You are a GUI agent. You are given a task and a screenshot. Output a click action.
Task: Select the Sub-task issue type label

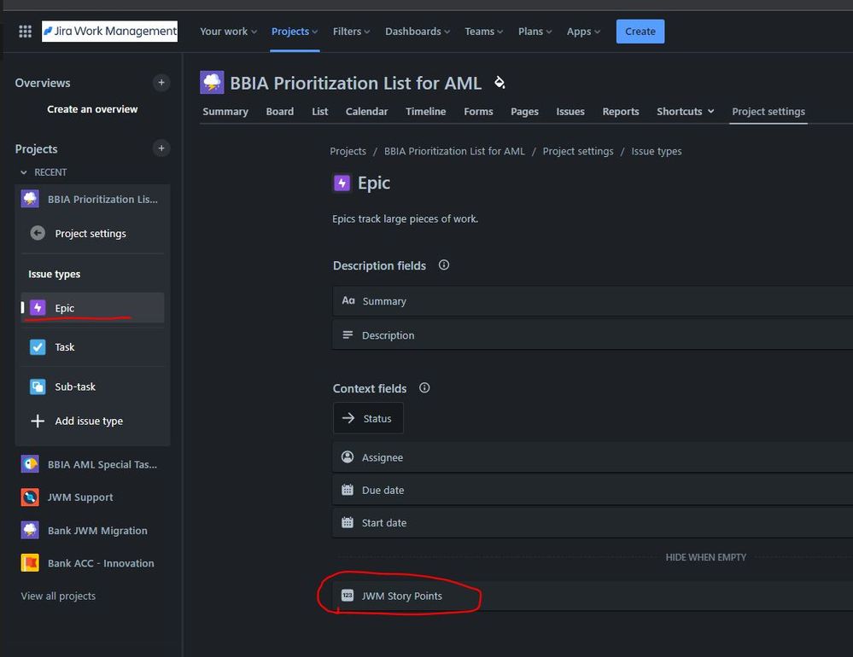[x=75, y=387]
